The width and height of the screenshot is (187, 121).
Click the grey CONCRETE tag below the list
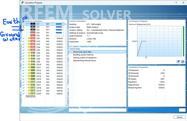tap(31, 97)
